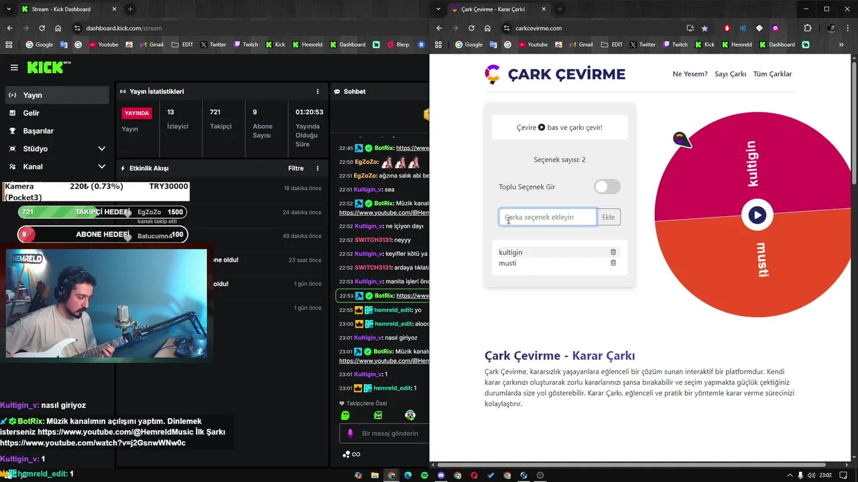Click the third round emote in chat
This screenshot has width=858, height=482.
410,415
